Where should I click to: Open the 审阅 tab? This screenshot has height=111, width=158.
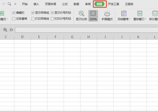(x=88, y=4)
